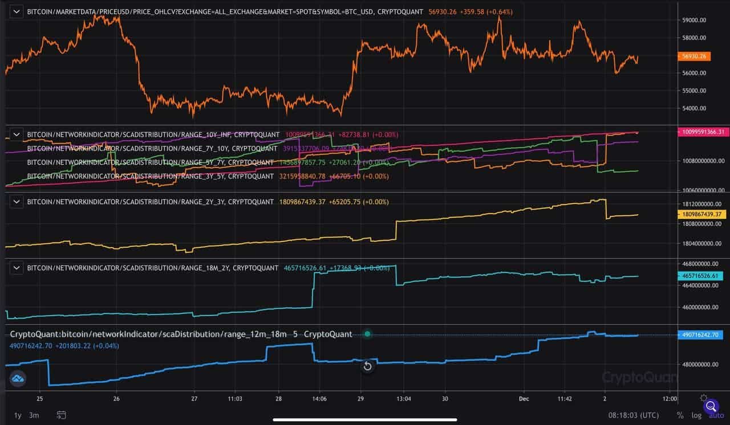Open the chart settings gear icon
The width and height of the screenshot is (730, 425).
(x=704, y=399)
